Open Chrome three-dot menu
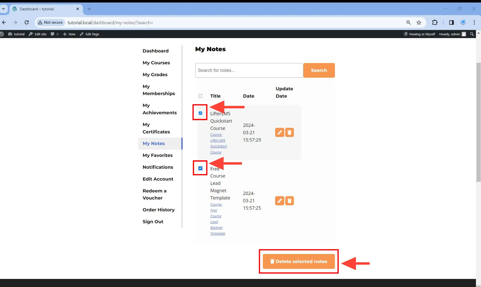The image size is (481, 287). point(474,22)
